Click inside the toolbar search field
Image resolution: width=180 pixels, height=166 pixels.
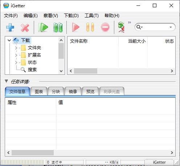click(155, 27)
